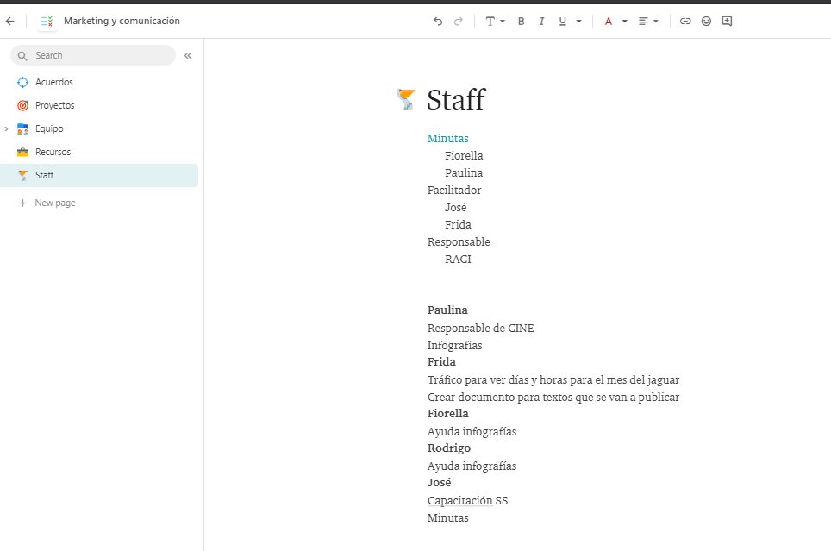
Task: Click Paulina under Minutas
Action: (464, 172)
